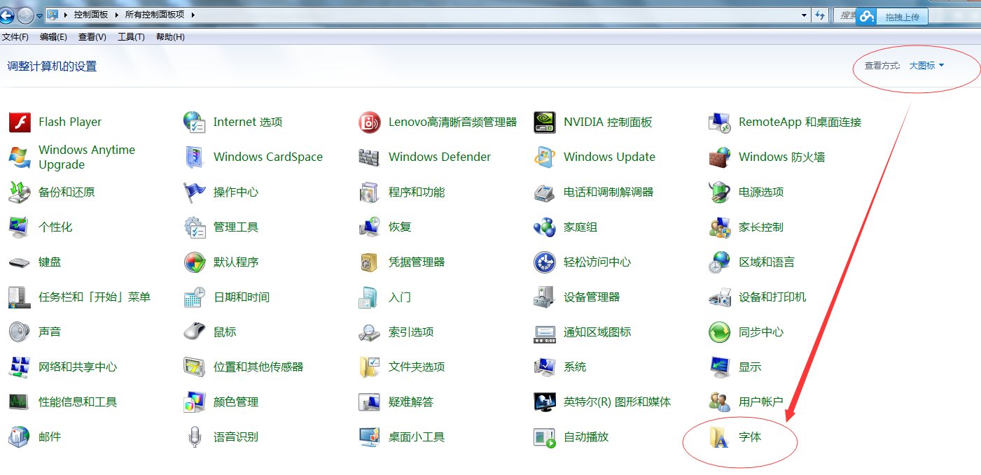
Task: Open 网络和共享中心
Action: (x=76, y=367)
